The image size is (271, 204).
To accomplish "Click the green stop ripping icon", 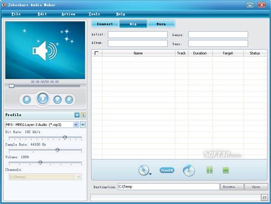I will pyautogui.click(x=226, y=170).
